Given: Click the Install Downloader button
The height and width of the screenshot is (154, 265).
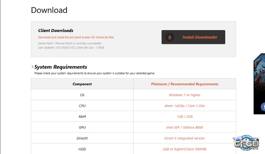Looking at the screenshot, I should [193, 37].
